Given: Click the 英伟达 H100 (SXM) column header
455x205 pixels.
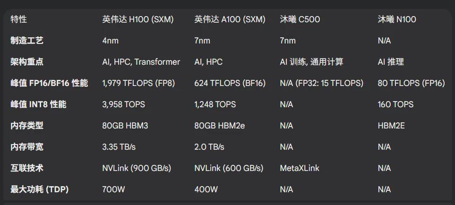Looking at the screenshot, I should [137, 19].
